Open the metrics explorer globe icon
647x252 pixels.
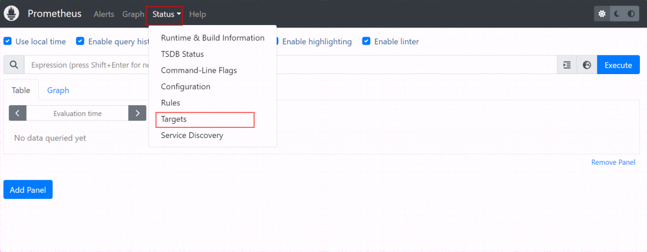coord(586,65)
